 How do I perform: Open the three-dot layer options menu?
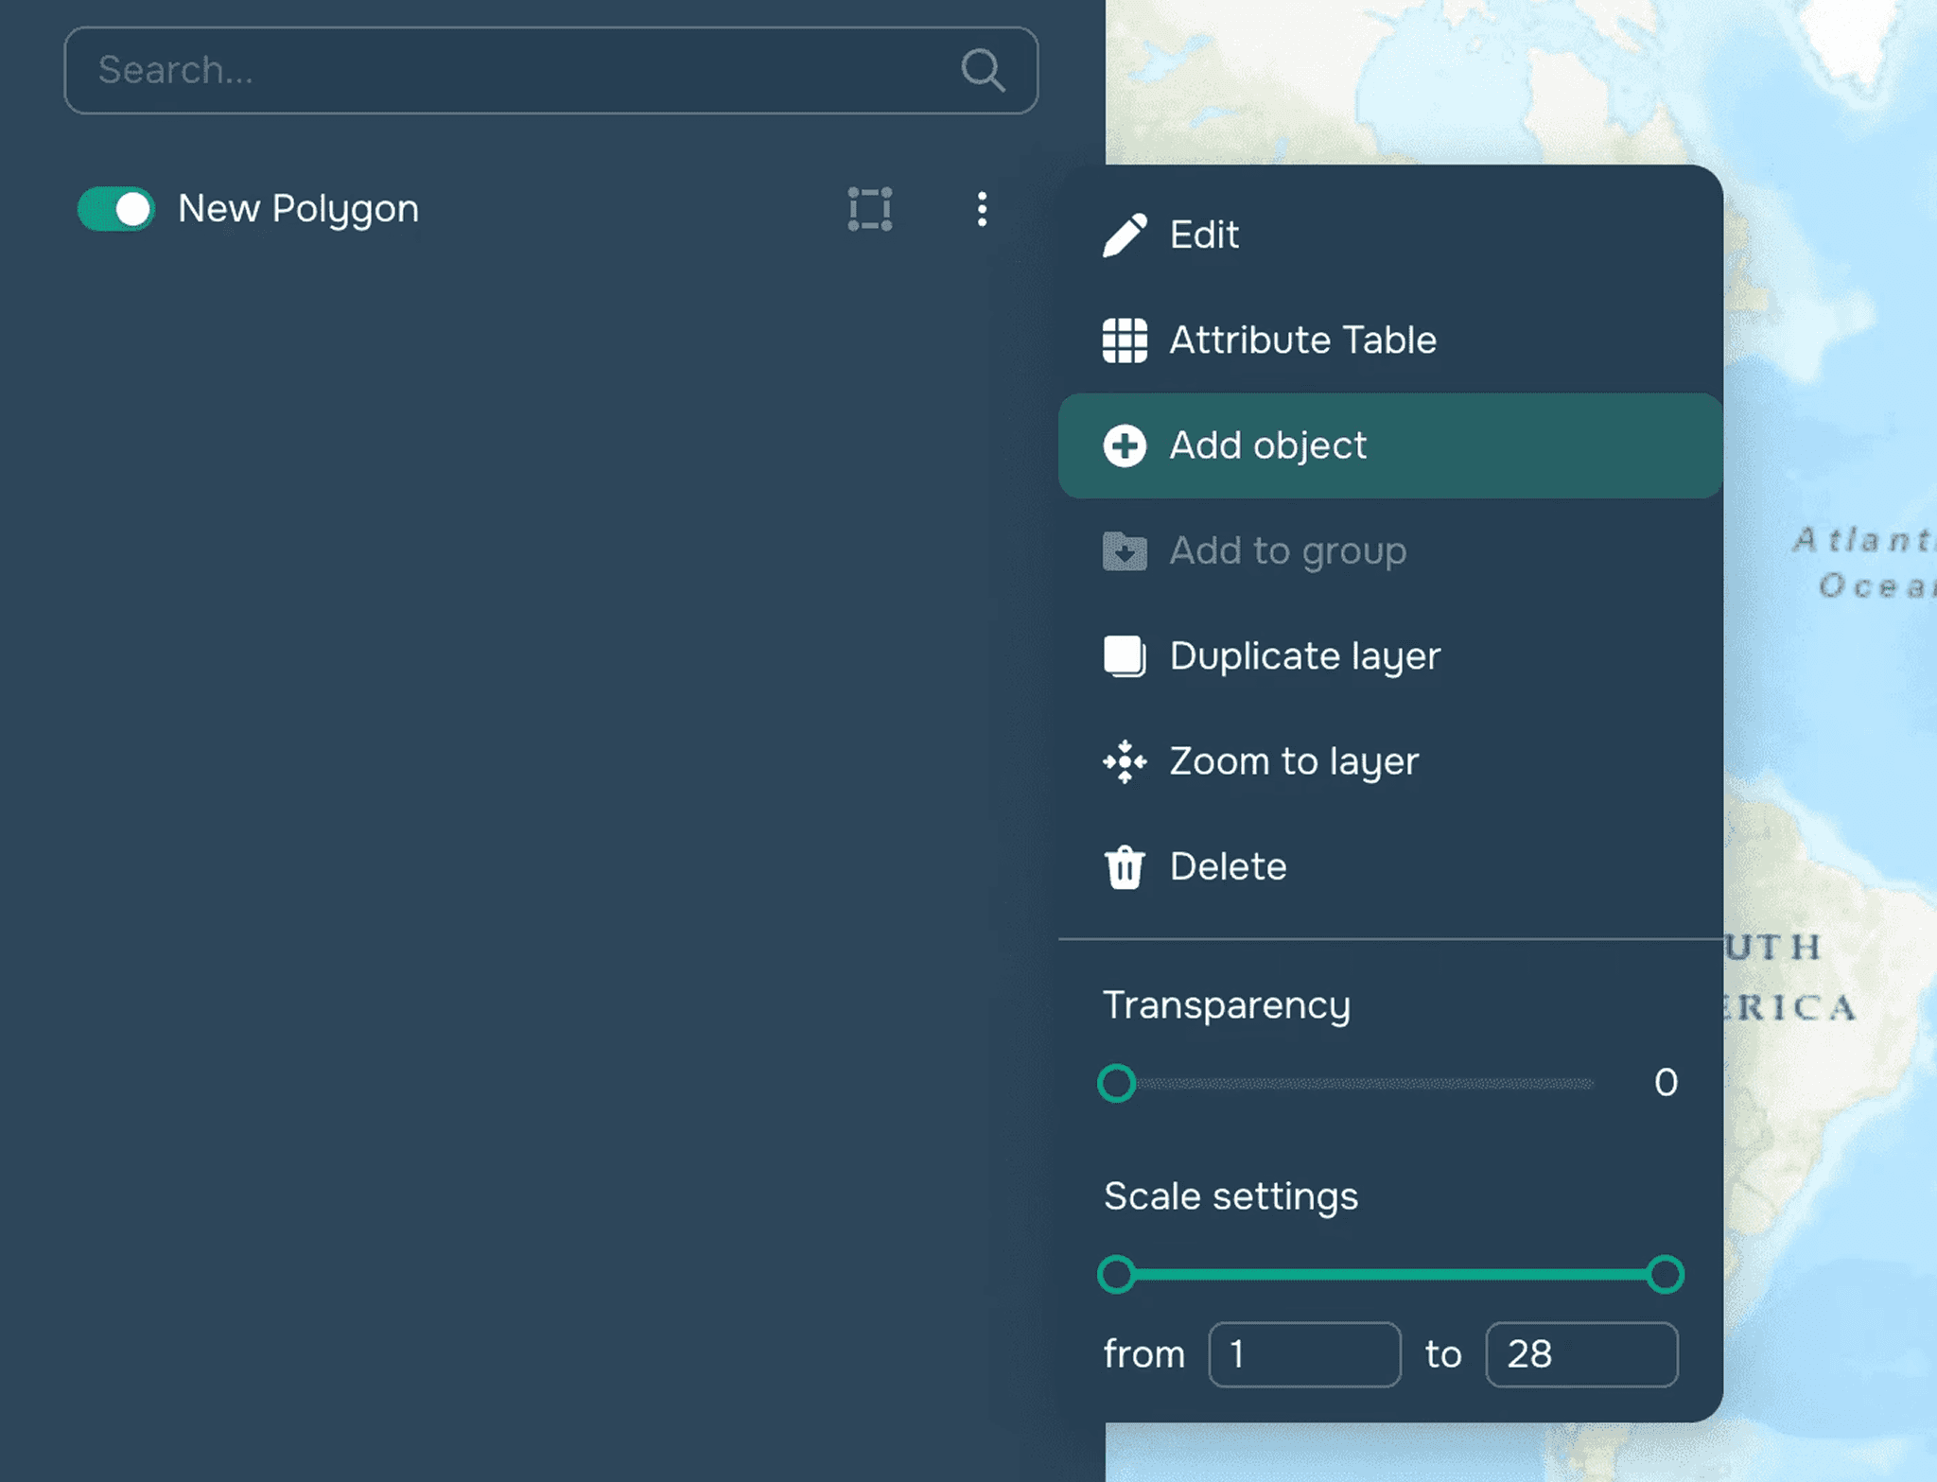point(982,209)
